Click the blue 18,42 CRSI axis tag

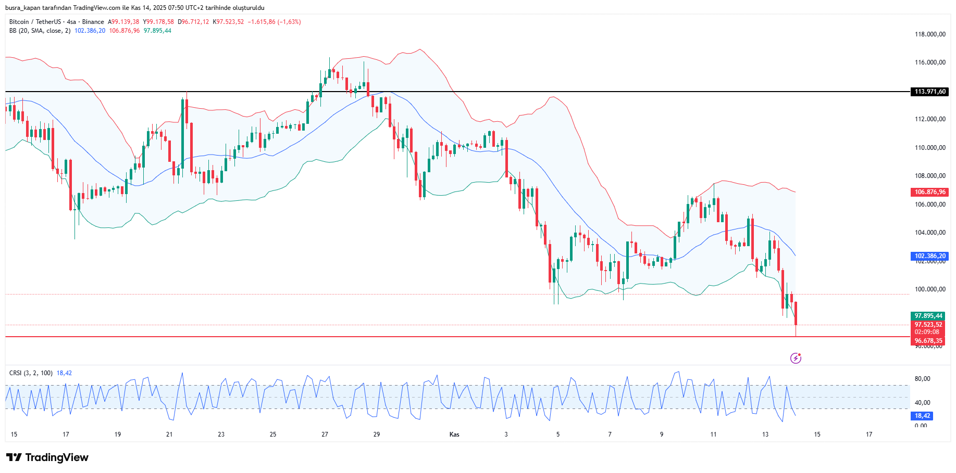922,416
